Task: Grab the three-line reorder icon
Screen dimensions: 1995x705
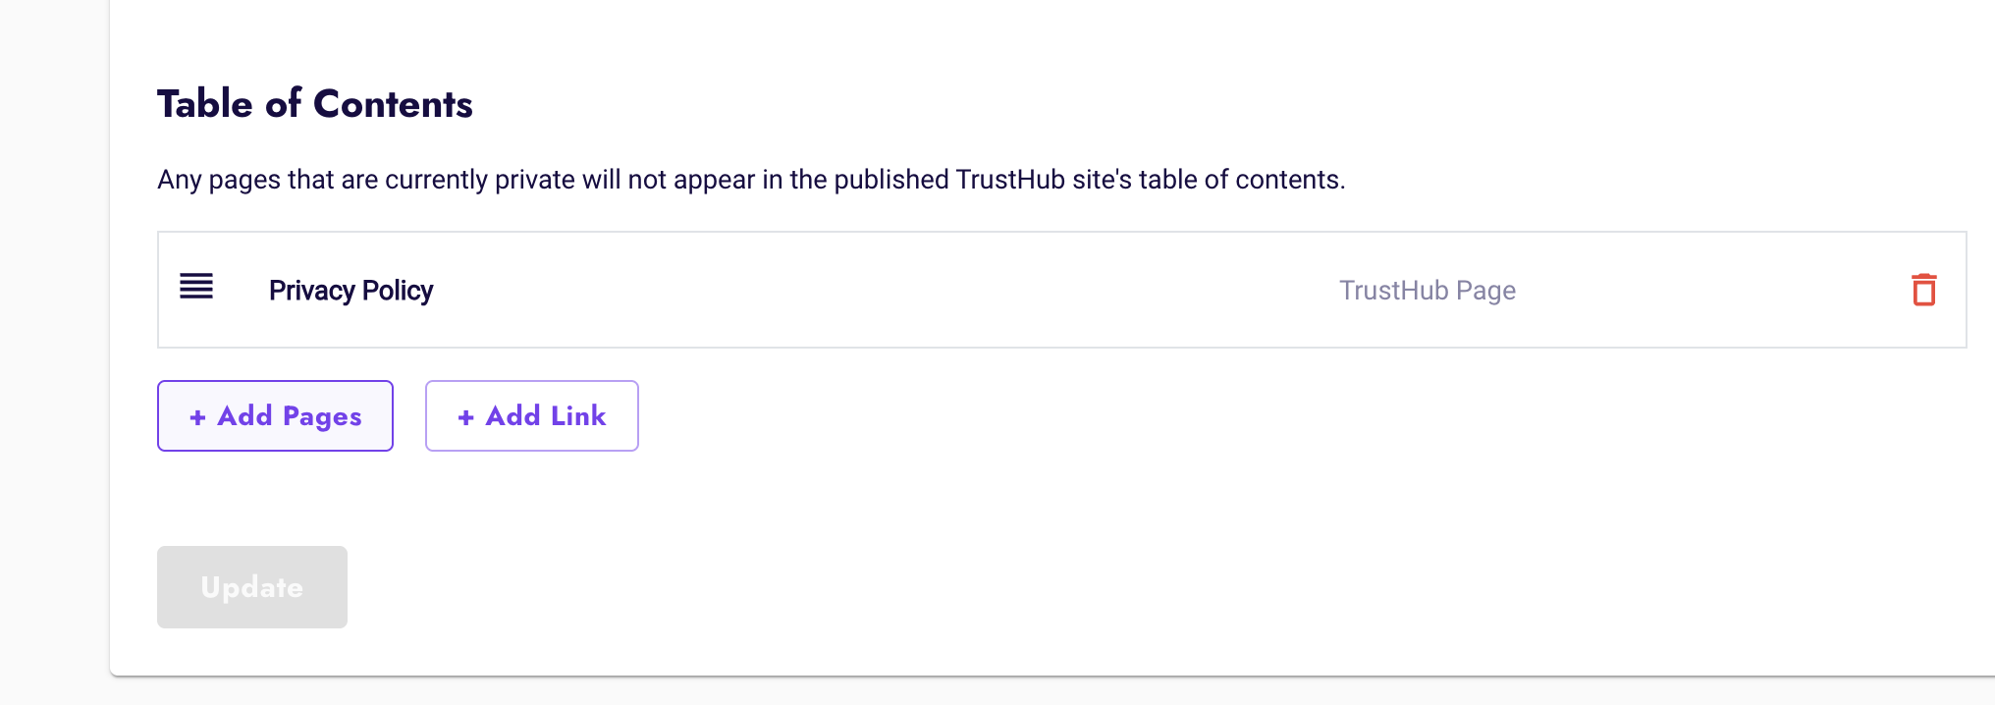Action: tap(196, 287)
